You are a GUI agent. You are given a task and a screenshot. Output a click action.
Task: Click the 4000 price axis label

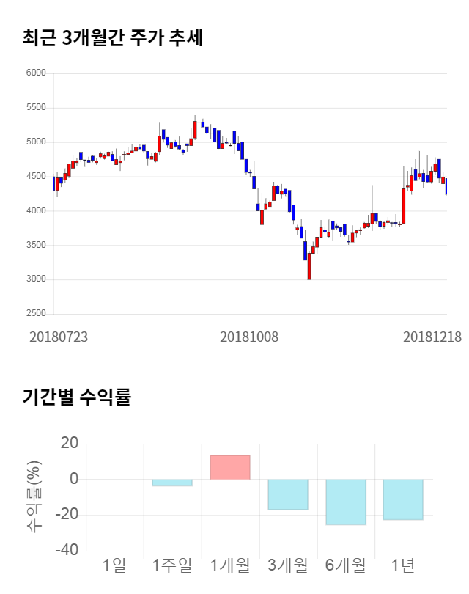coord(37,210)
